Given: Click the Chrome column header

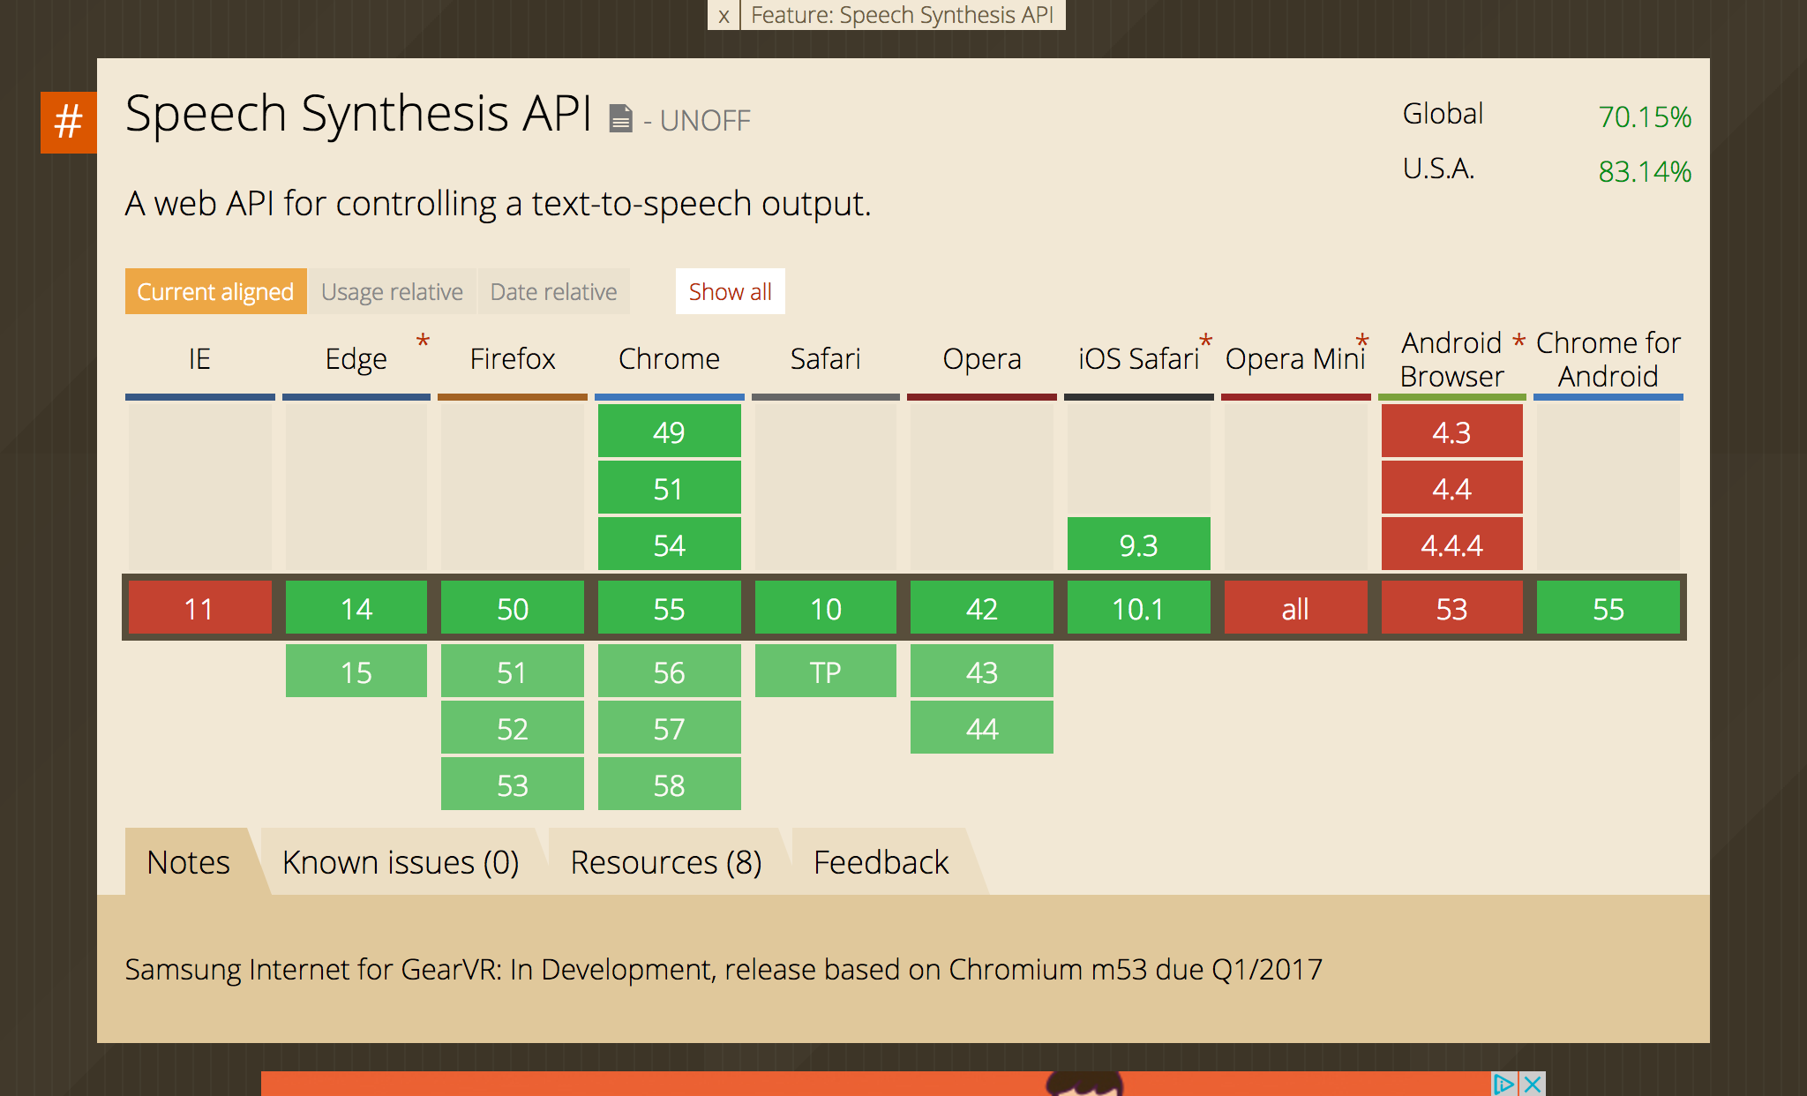Looking at the screenshot, I should coord(669,359).
